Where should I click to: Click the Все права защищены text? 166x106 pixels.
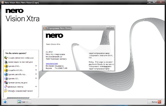[x=55, y=66]
